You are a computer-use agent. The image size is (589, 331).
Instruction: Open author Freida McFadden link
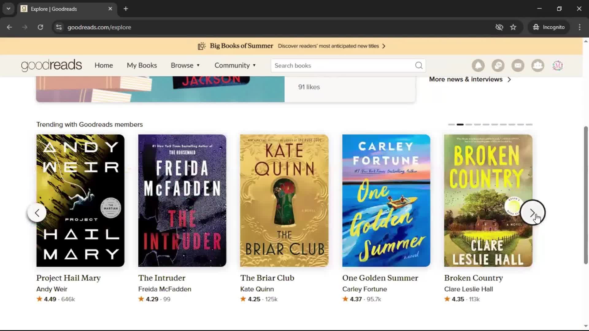click(165, 289)
